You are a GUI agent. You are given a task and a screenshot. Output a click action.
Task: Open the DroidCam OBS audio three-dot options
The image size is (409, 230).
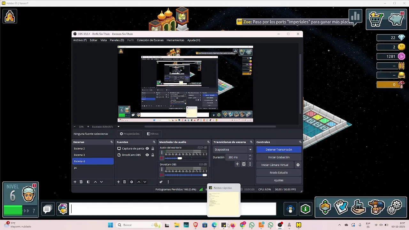tap(162, 170)
